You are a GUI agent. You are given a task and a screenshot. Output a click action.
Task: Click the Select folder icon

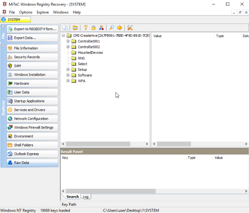(73, 64)
